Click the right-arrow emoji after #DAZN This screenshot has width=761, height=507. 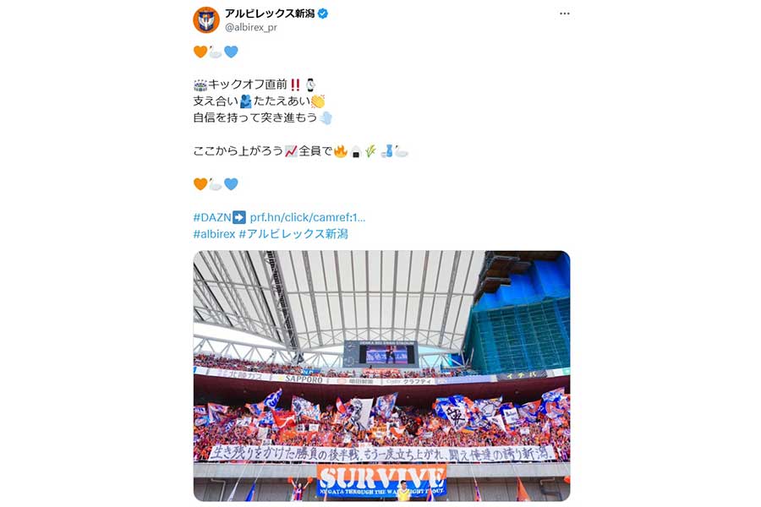coord(239,217)
